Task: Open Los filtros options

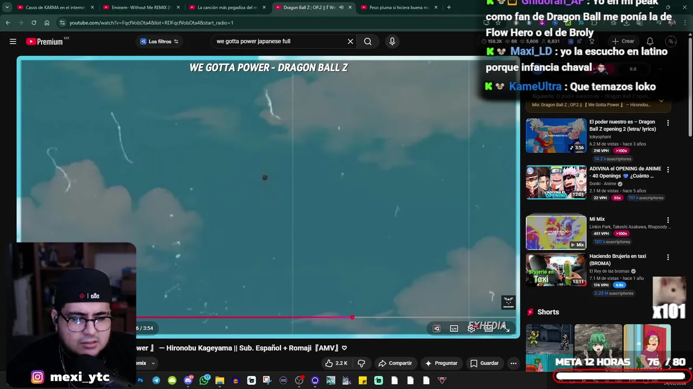Action: click(x=159, y=42)
